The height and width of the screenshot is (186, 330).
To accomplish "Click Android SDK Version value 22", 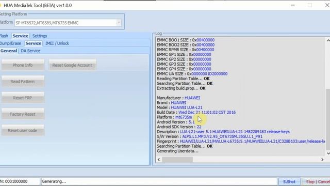I will (199, 127).
